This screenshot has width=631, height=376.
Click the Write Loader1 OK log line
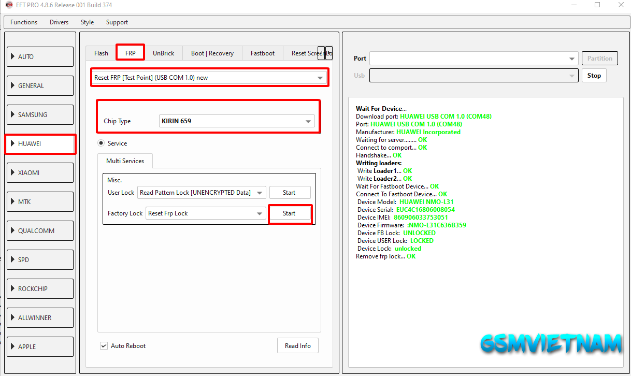point(384,171)
